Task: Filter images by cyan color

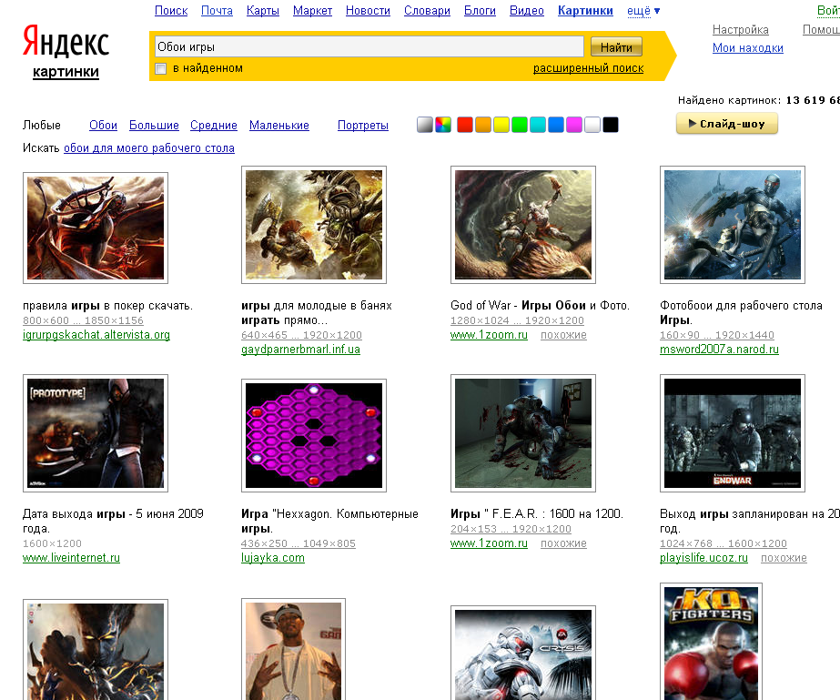Action: [538, 125]
